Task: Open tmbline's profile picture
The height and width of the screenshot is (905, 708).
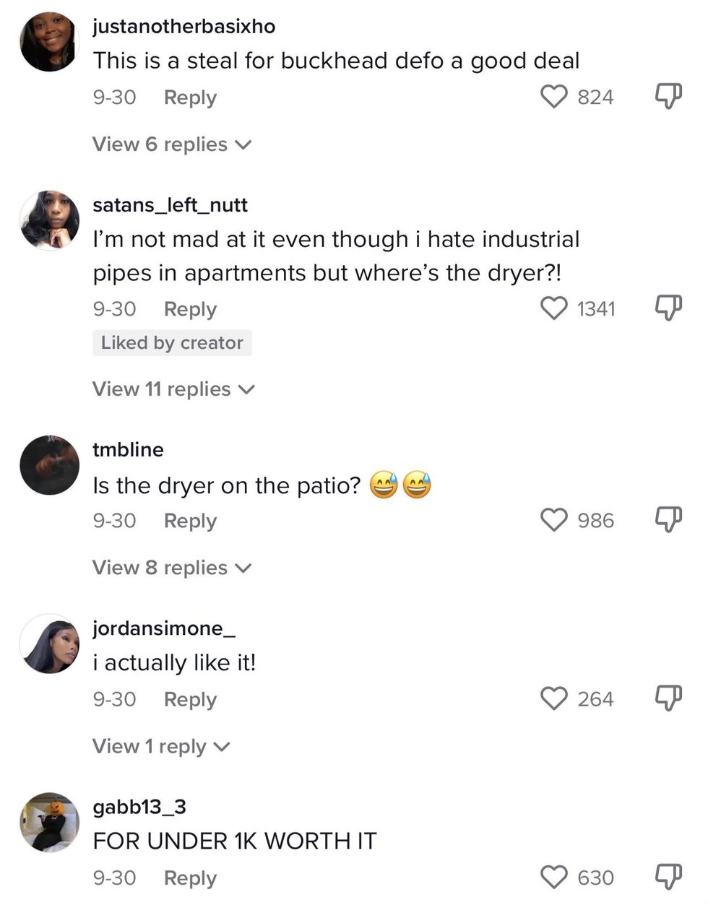Action: coord(49,465)
